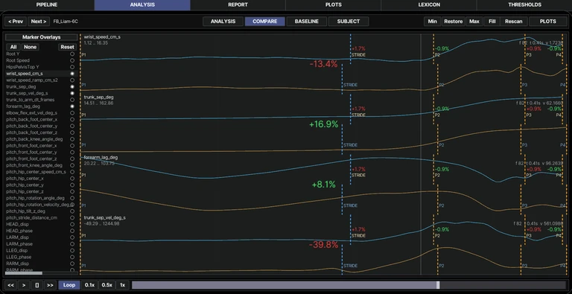Reset the marker overlays

click(68, 47)
